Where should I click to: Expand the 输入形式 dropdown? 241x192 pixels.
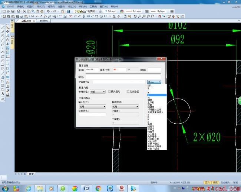92,107
